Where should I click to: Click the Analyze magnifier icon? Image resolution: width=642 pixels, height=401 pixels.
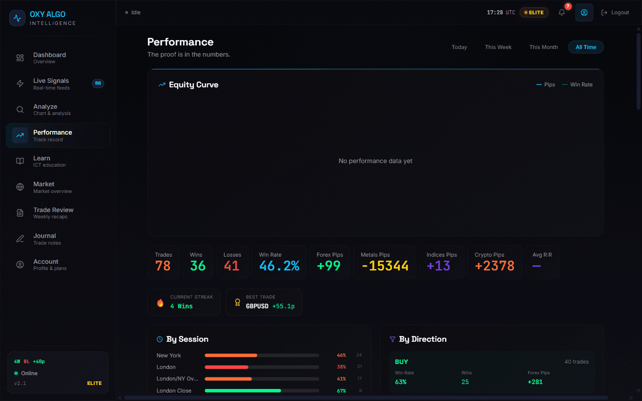click(20, 109)
